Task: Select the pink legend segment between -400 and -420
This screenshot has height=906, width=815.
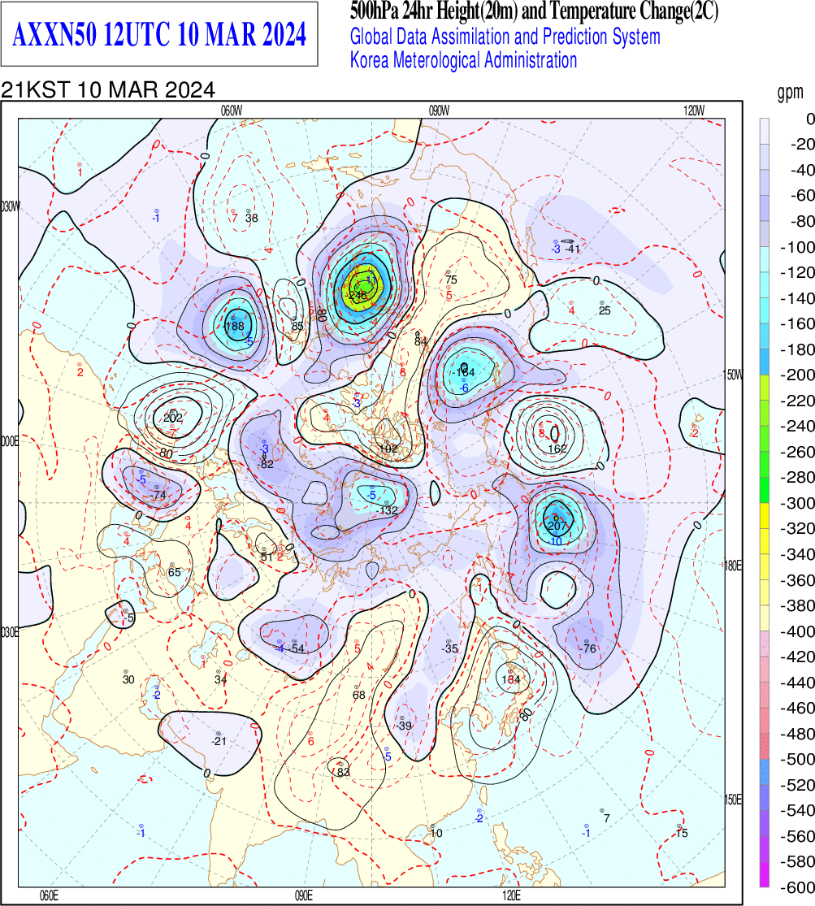Action: coord(764,643)
